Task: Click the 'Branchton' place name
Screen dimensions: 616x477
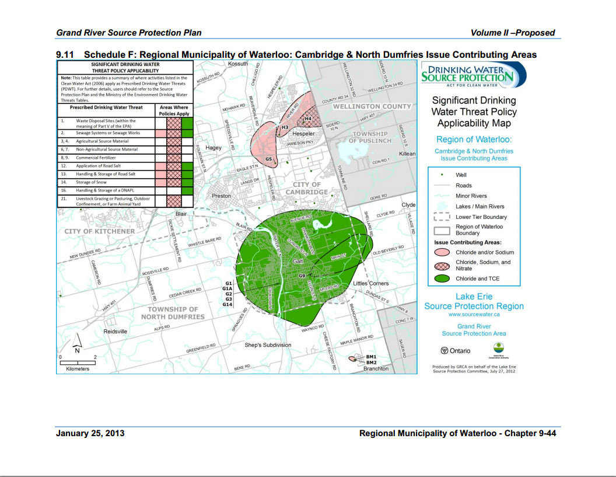Action: [x=376, y=369]
